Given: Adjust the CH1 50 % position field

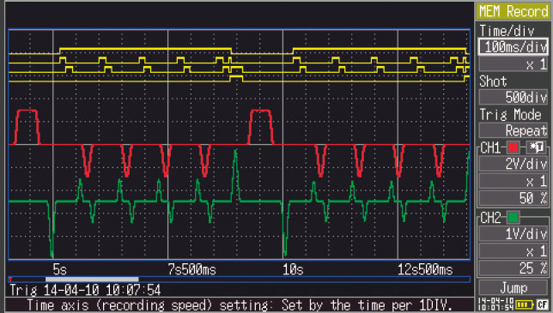Looking at the screenshot, I should [x=513, y=198].
